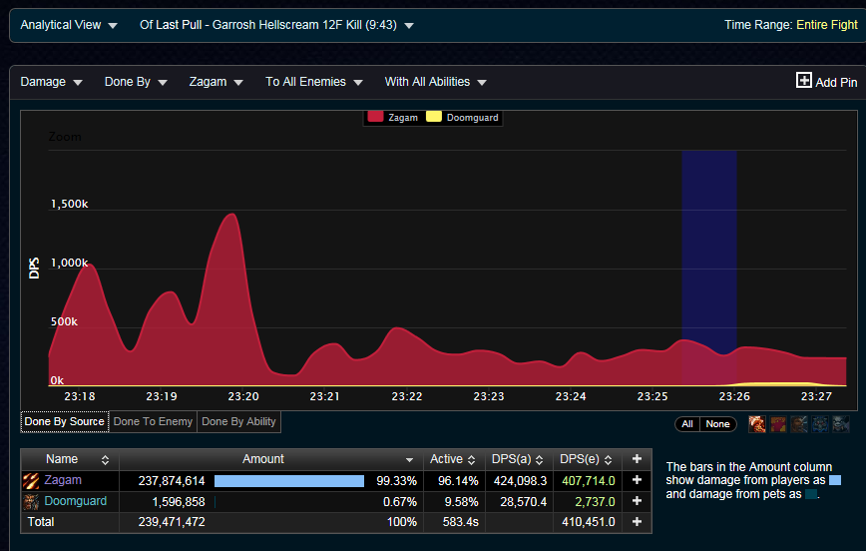The image size is (866, 551).
Task: Toggle the Zagam series in chart legend
Action: coord(393,117)
